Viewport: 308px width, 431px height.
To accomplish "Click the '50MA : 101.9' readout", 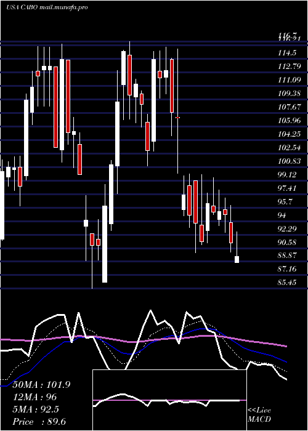I will pyautogui.click(x=41, y=385).
